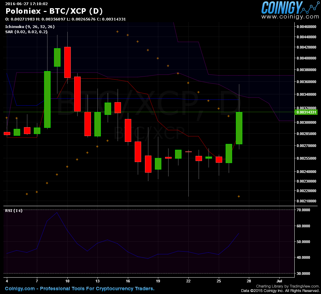Select the Ichimoku (9, 26, 52, 26) indicator label

click(x=30, y=27)
